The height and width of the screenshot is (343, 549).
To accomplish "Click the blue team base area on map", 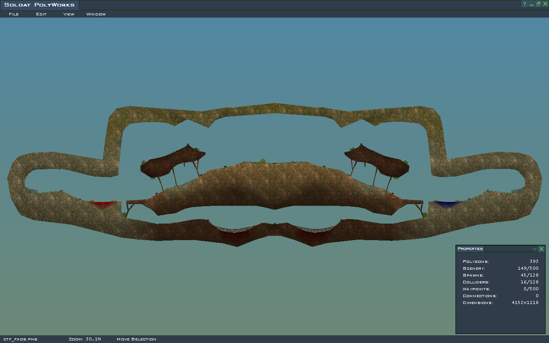I will coord(447,204).
